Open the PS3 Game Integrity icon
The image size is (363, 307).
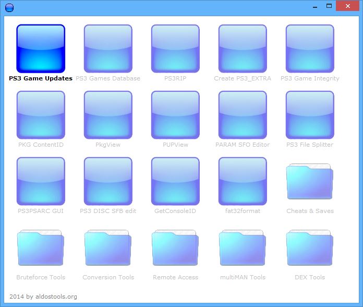tap(310, 49)
